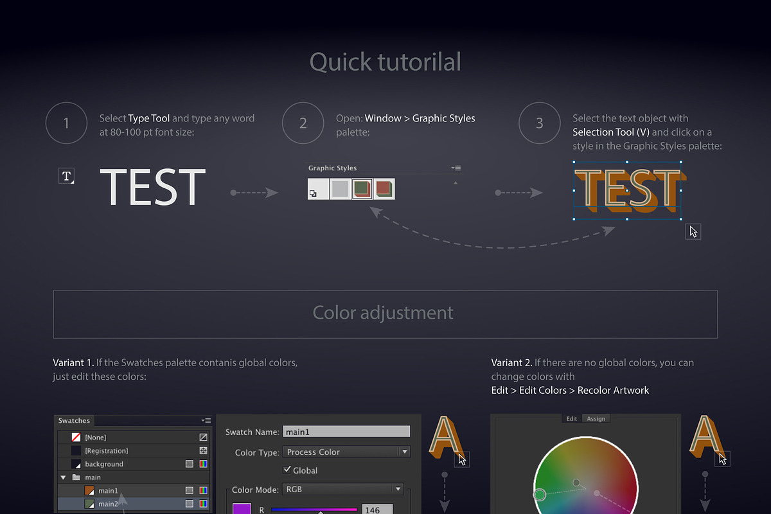Image resolution: width=771 pixels, height=514 pixels.
Task: Click the Color adjustment section title
Action: [383, 313]
